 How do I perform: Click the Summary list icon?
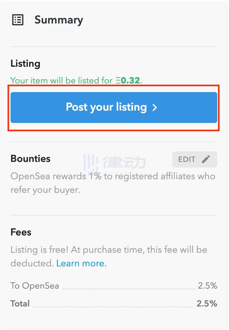(x=18, y=20)
